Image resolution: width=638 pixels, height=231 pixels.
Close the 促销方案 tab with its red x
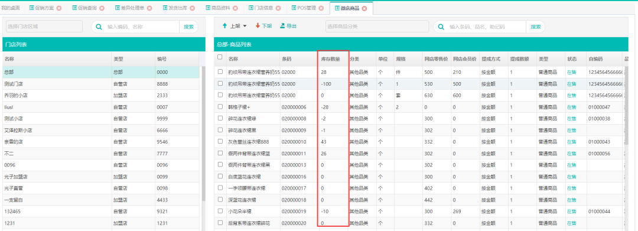click(x=59, y=8)
